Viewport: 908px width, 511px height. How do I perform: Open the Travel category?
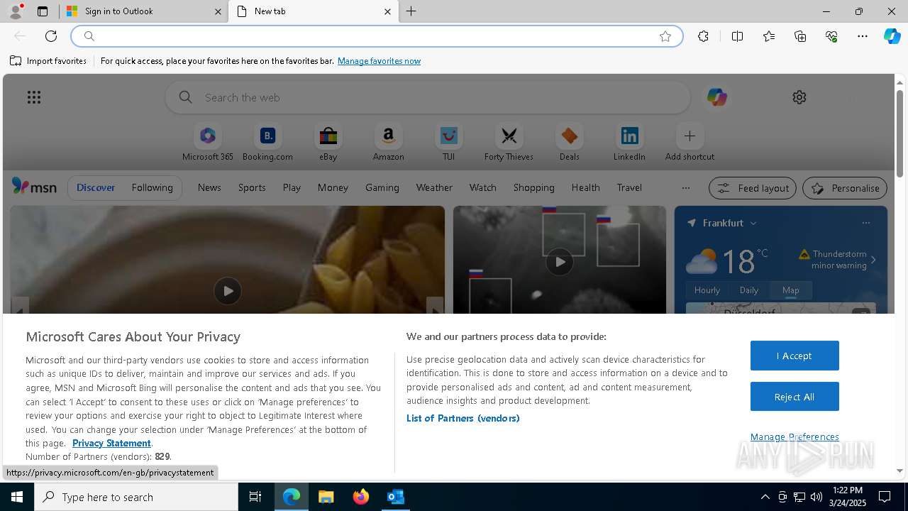tap(629, 187)
